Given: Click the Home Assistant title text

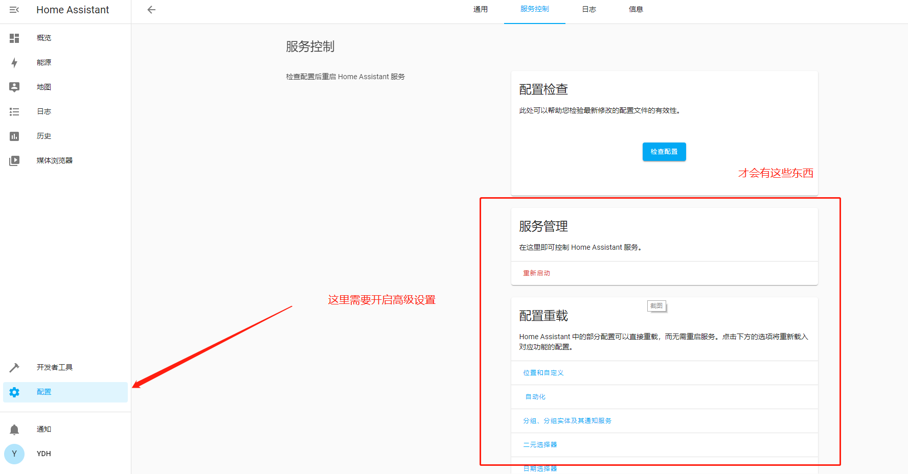Looking at the screenshot, I should click(x=73, y=10).
